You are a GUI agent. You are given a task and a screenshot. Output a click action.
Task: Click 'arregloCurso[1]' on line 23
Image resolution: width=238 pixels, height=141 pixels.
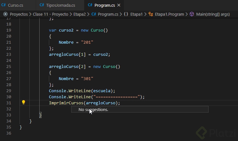[x=67, y=55]
